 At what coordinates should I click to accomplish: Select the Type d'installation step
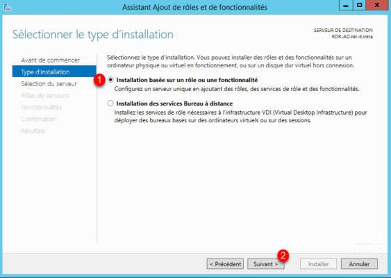point(54,72)
